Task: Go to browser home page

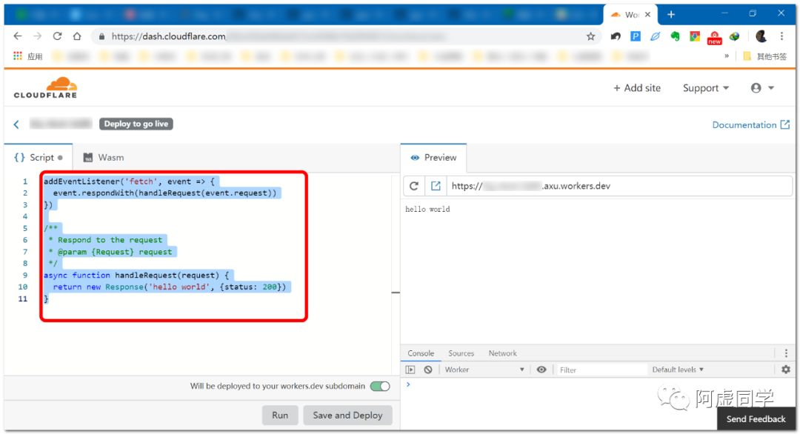Action: coord(77,36)
